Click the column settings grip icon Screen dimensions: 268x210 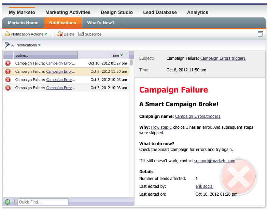pos(127,53)
